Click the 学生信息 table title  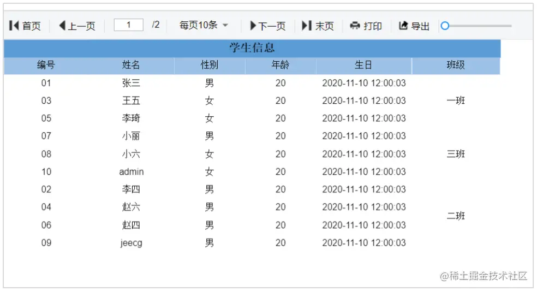(x=252, y=47)
